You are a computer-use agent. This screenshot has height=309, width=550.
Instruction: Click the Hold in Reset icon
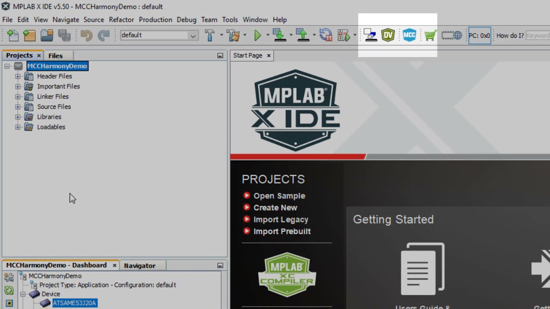[x=326, y=35]
